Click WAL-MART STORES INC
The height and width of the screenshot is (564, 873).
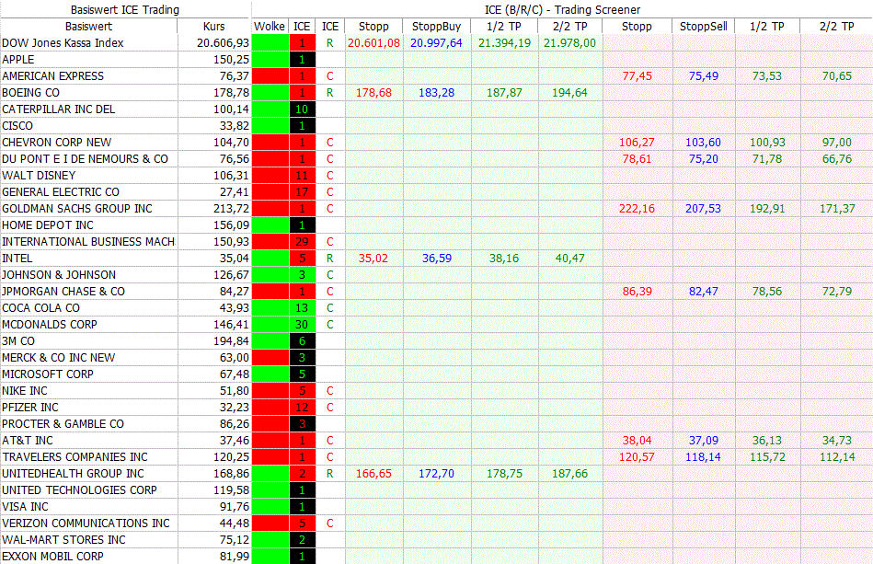[64, 540]
